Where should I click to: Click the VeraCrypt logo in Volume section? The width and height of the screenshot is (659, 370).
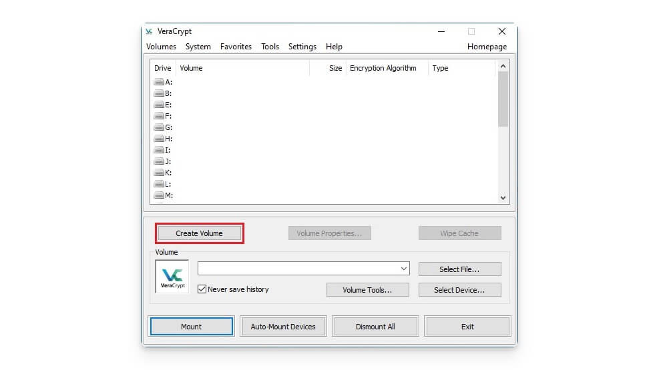172,277
